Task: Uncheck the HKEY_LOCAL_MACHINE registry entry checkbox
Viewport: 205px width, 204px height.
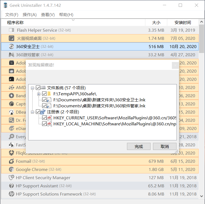Action: [x=44, y=124]
